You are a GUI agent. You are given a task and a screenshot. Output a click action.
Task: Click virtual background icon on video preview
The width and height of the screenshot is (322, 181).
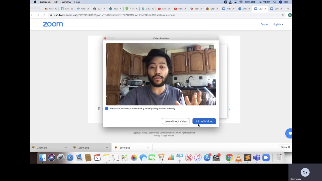click(211, 47)
